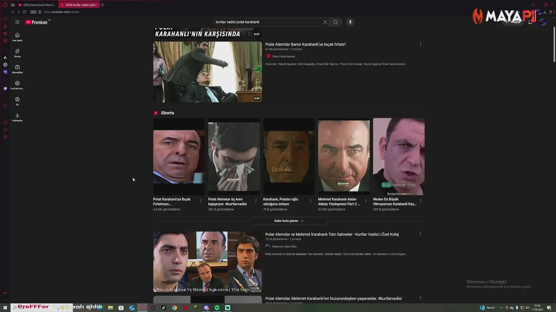Visit Süleyman Çakır Edits channel
Image resolution: width=556 pixels, height=312 pixels.
tap(284, 247)
